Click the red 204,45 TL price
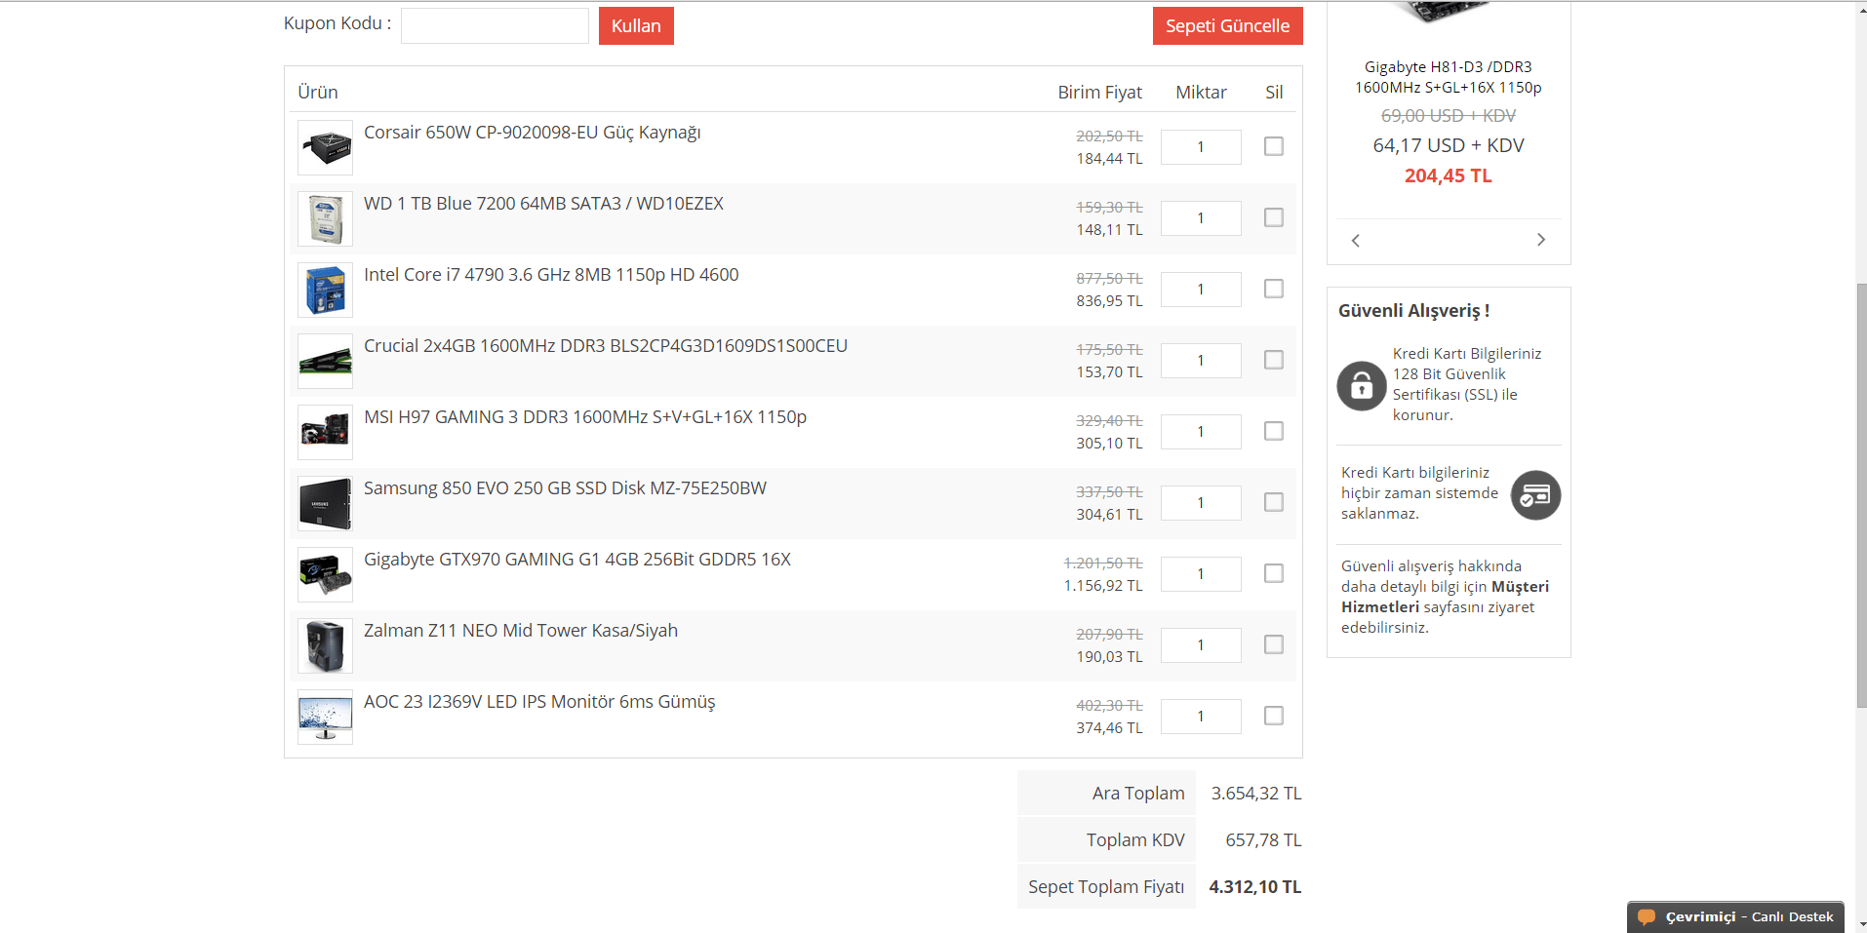1867x933 pixels. 1449,176
